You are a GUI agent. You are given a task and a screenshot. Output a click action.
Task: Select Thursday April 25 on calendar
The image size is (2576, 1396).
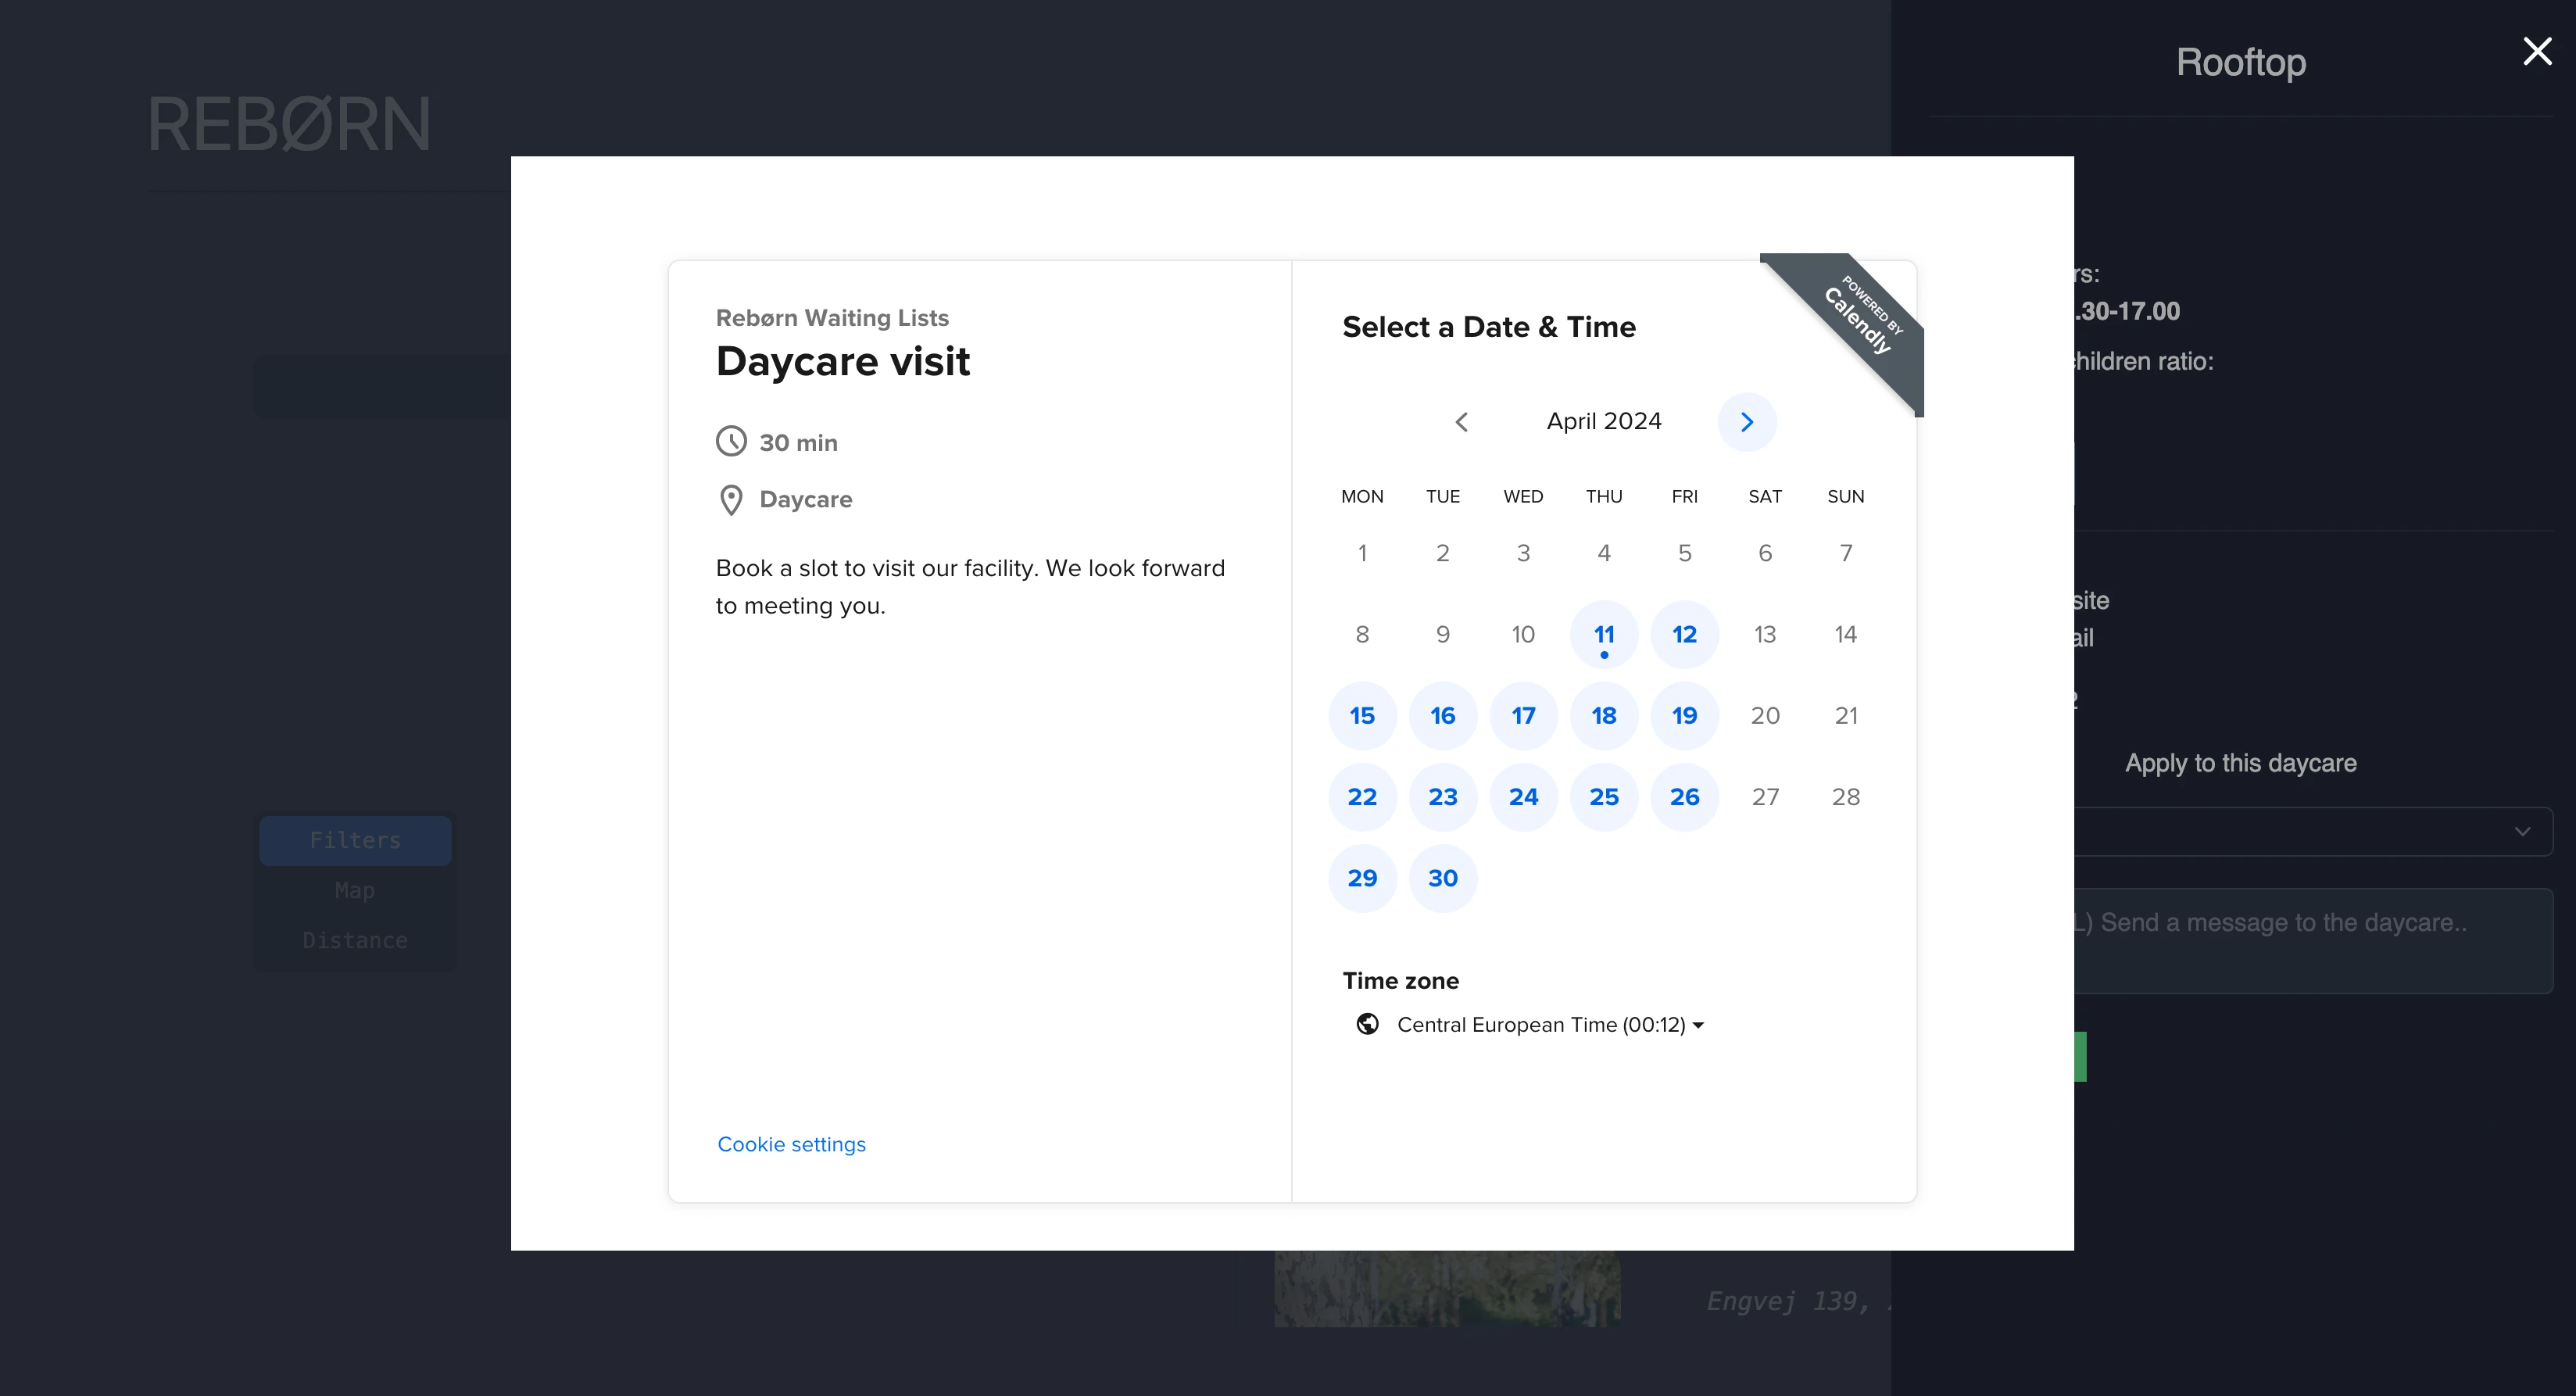1601,796
